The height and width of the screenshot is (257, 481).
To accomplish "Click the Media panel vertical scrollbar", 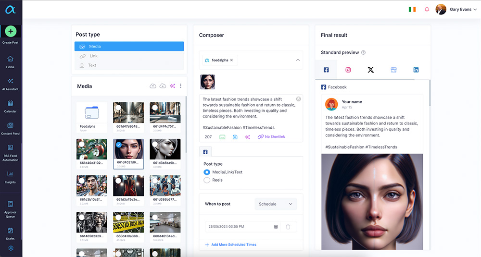I will click(187, 125).
